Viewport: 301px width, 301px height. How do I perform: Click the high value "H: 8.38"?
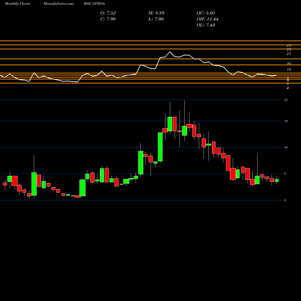pos(157,13)
